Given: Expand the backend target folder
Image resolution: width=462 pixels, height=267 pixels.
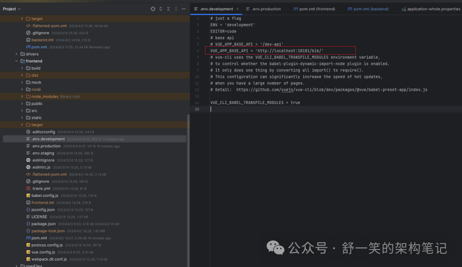Looking at the screenshot, I should pos(22,18).
